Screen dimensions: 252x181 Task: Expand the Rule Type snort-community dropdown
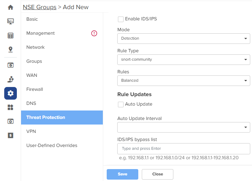[x=184, y=60]
